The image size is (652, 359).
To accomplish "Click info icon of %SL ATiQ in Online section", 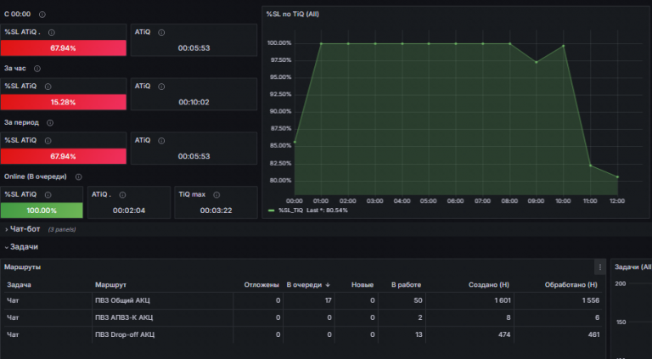I will (48, 195).
